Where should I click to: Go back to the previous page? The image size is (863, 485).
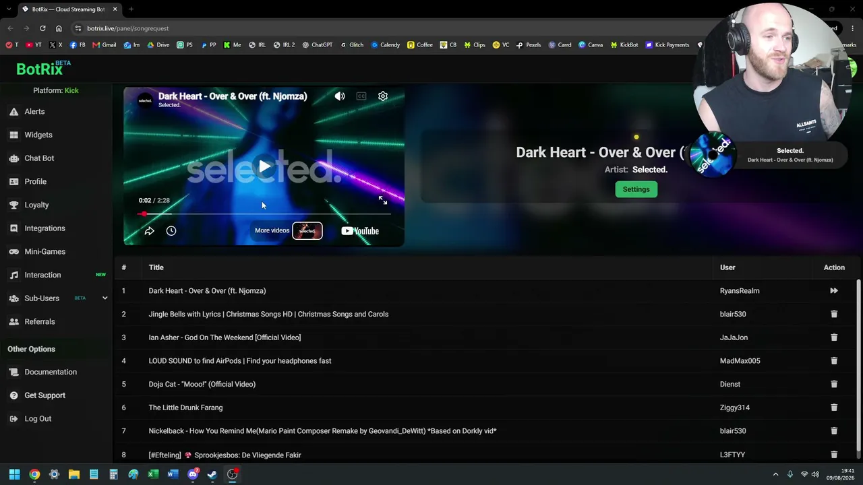pyautogui.click(x=10, y=28)
